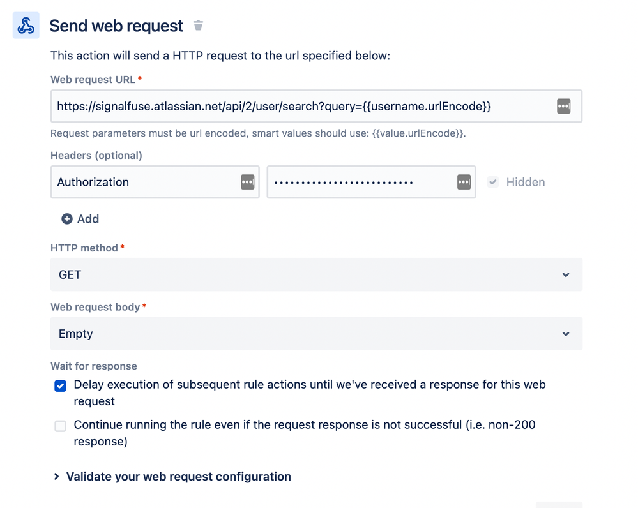
Task: Uncheck Delay execution of subsequent rule actions
Action: [x=61, y=386]
